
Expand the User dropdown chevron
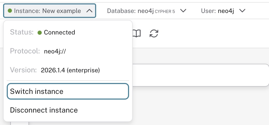tap(242, 11)
